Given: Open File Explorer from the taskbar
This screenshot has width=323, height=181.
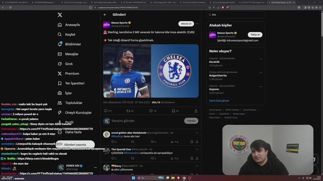Looking at the screenshot, I should 173,178.
